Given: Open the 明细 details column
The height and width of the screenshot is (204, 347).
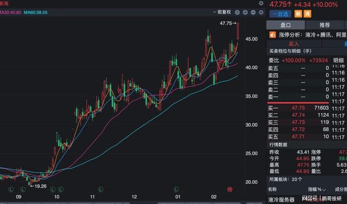Looking at the screenshot, I should 339,60.
